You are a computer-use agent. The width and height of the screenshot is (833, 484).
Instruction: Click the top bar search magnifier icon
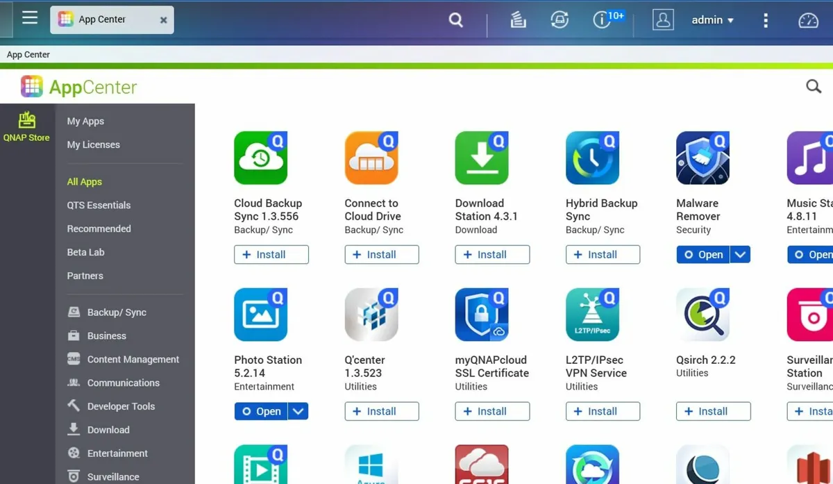pyautogui.click(x=456, y=20)
